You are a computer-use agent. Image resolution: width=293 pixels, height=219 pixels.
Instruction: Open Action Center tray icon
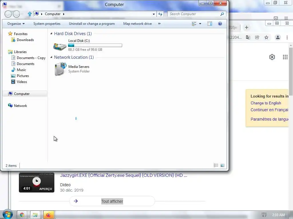click(264, 215)
